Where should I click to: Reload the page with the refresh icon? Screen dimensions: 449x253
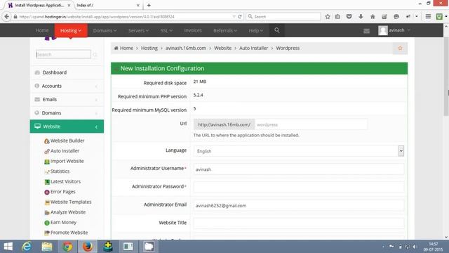click(240, 17)
